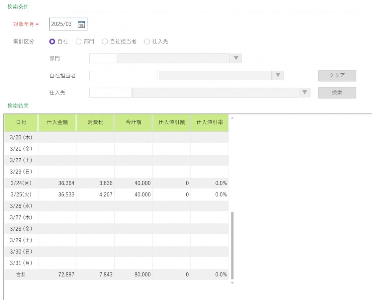372x300 pixels.
Task: Click the scroll-up arrow of results table
Action: pyautogui.click(x=232, y=118)
